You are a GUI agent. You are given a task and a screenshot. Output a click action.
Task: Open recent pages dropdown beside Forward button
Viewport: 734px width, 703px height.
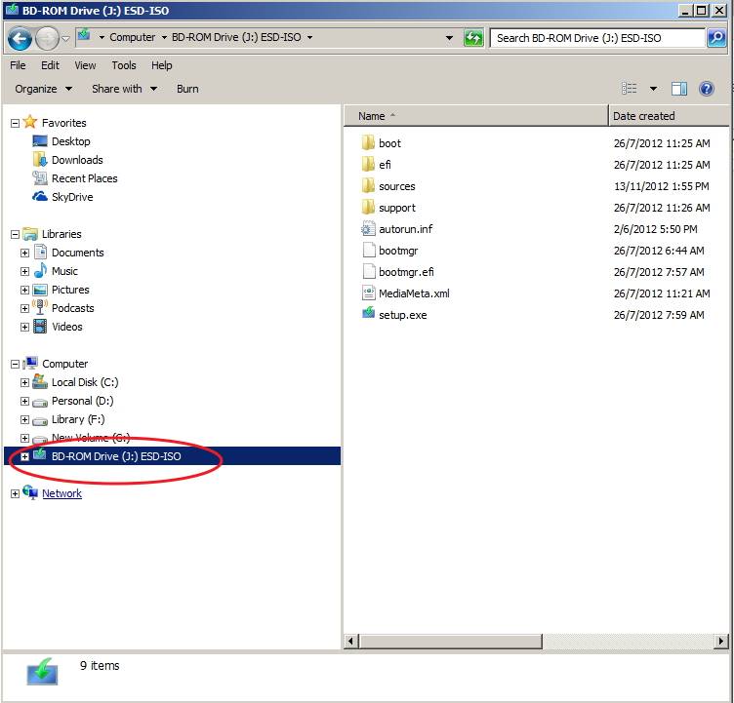click(x=66, y=39)
